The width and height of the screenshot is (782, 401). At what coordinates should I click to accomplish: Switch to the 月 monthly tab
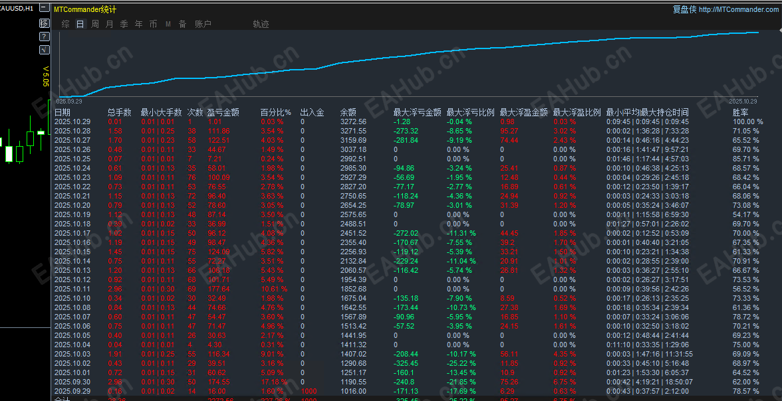point(109,24)
